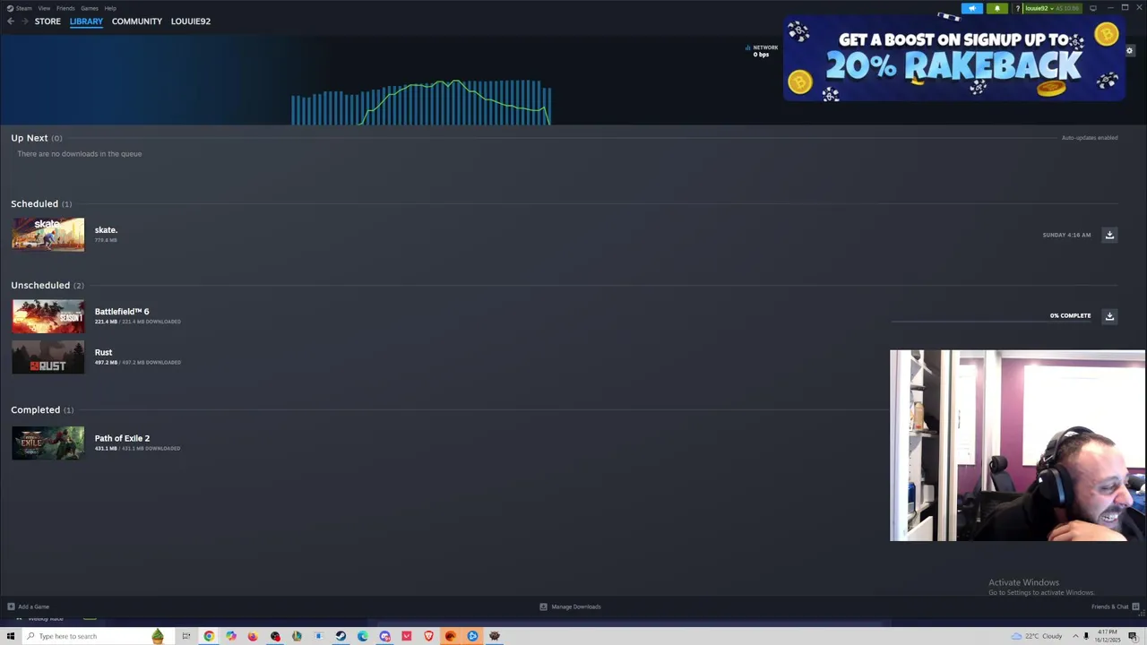Show hidden system tray icons chevron
The width and height of the screenshot is (1147, 645).
pos(1074,636)
